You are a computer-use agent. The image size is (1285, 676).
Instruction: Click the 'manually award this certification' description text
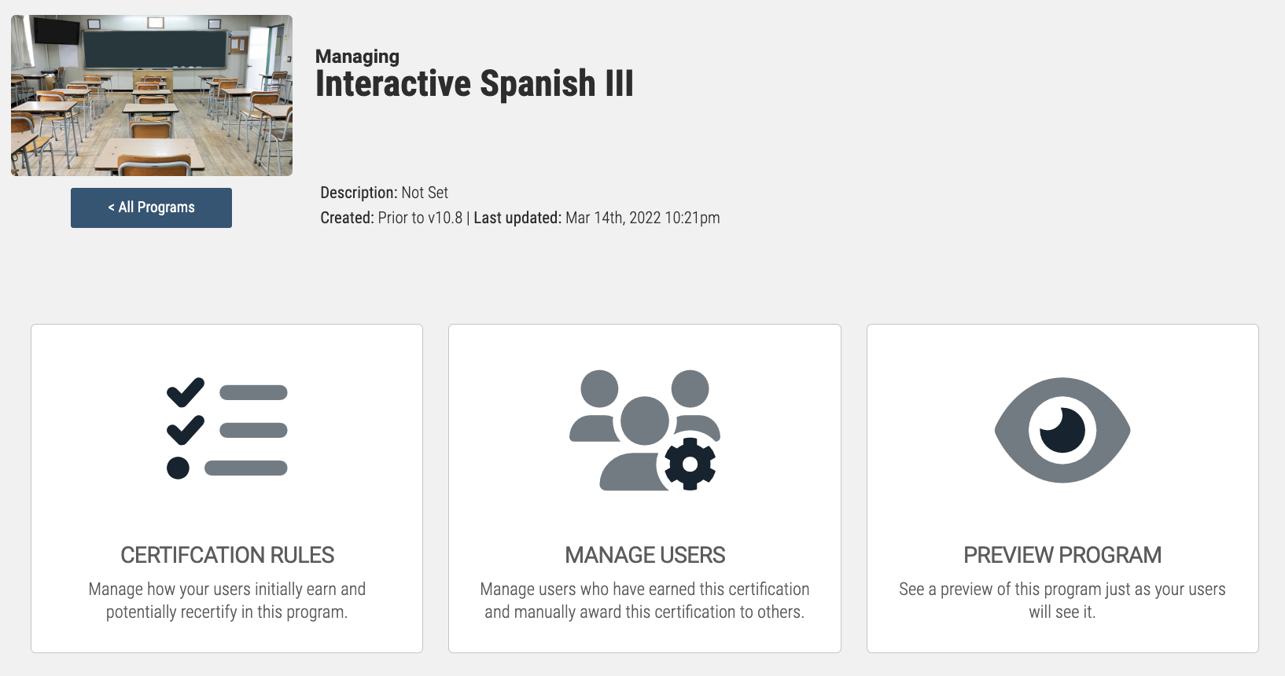(644, 612)
